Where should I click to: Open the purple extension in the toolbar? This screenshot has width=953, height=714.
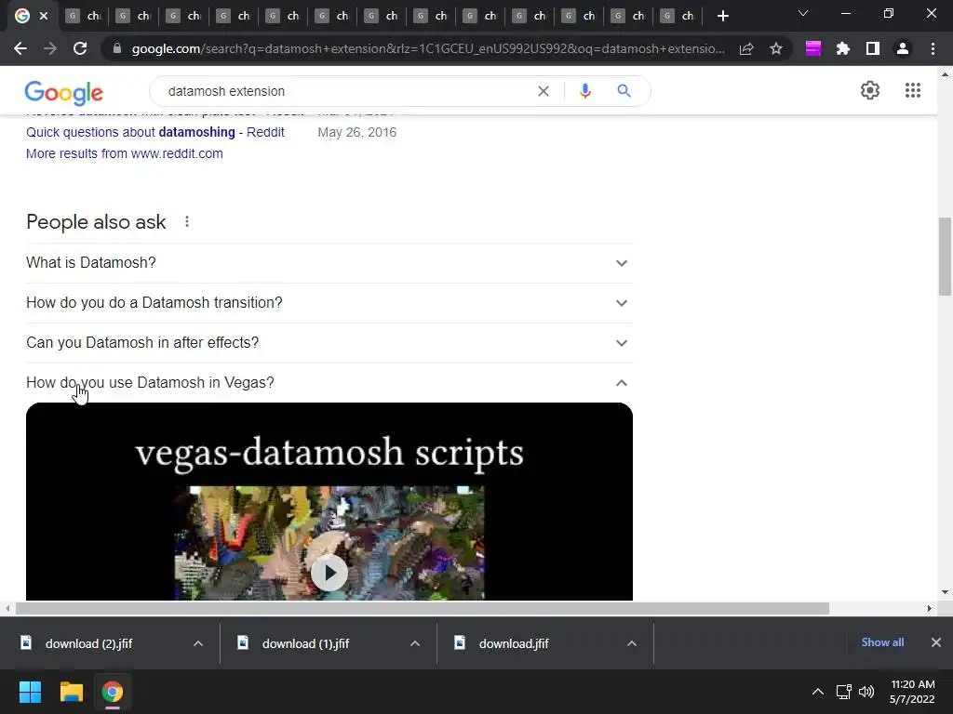[813, 48]
